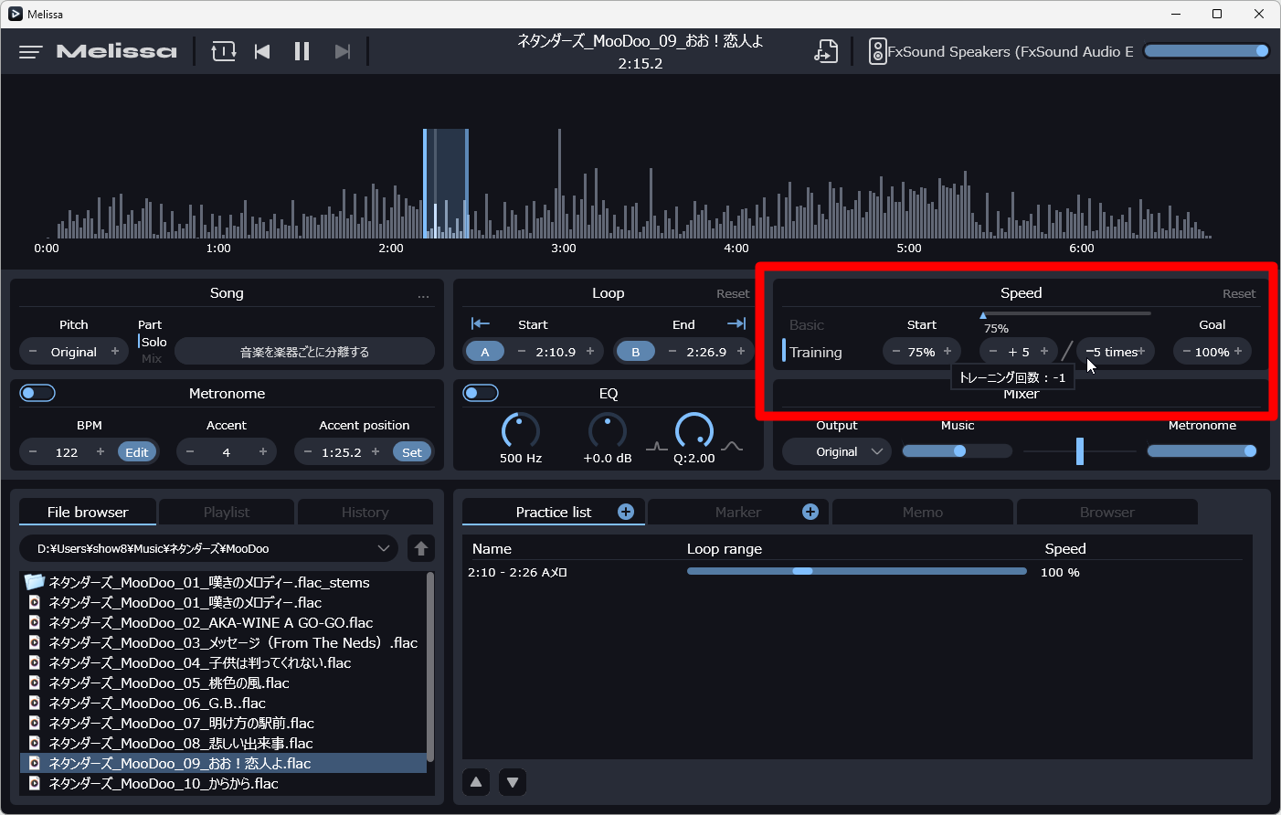Toggle the loop playback mode icon
1281x815 pixels.
click(224, 52)
